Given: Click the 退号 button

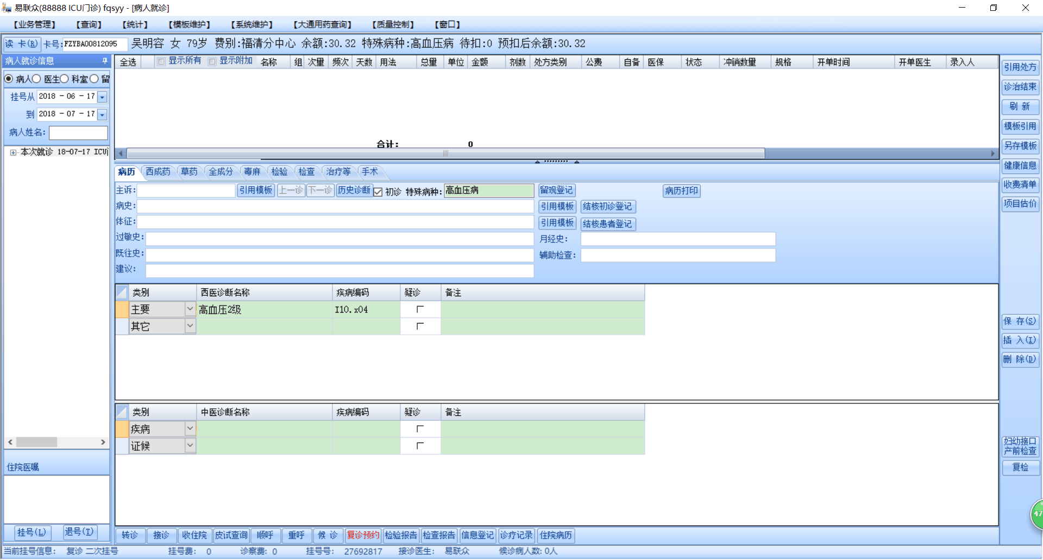Looking at the screenshot, I should tap(79, 532).
